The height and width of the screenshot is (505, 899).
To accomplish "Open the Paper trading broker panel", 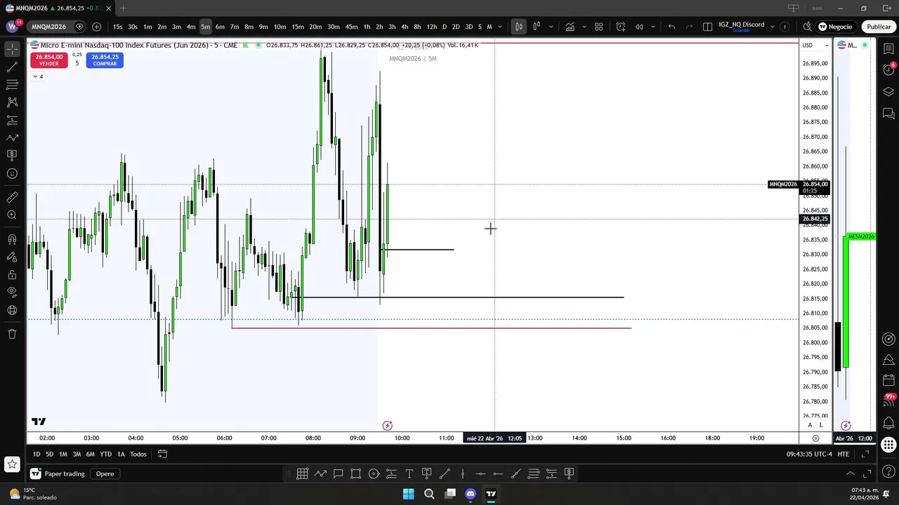I will point(58,473).
